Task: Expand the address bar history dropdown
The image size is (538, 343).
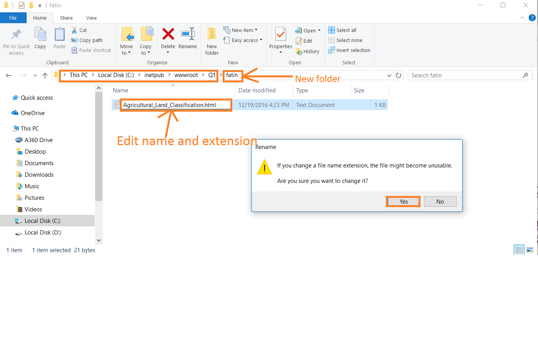Action: (x=389, y=75)
